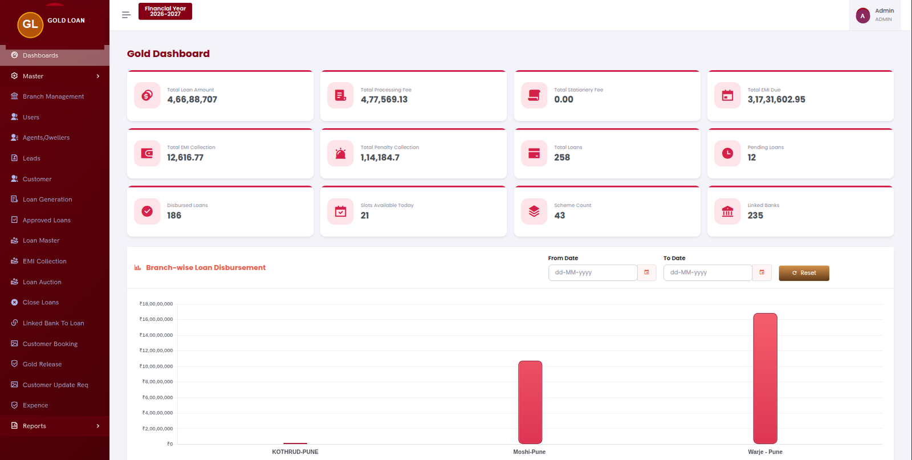Screen dimensions: 912x460
Task: Click the Admin avatar icon
Action: 862,15
